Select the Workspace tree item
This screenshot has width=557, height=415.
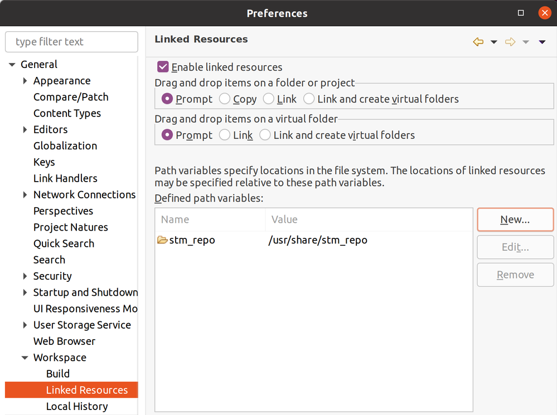[60, 358]
